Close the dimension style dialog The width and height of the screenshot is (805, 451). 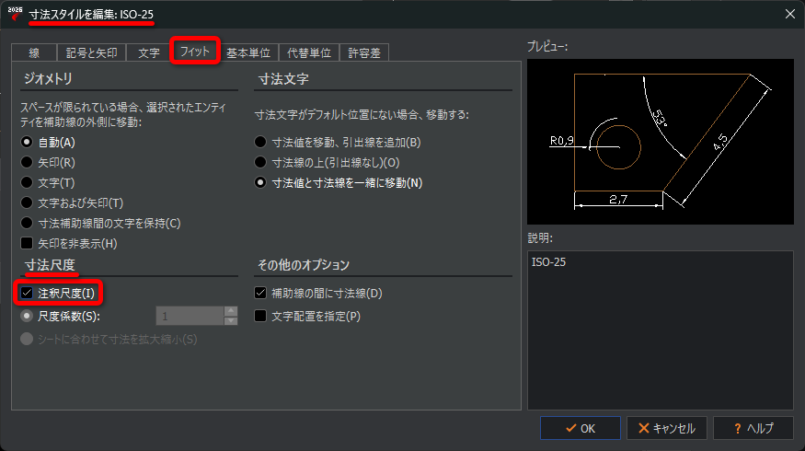pos(788,13)
